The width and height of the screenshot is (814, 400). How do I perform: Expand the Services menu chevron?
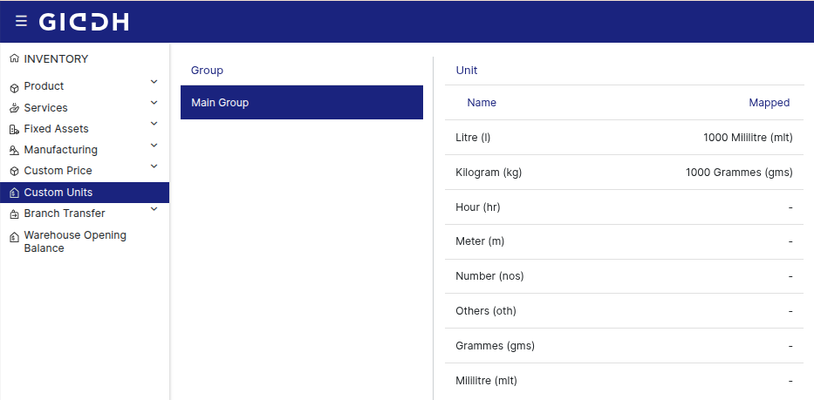154,103
